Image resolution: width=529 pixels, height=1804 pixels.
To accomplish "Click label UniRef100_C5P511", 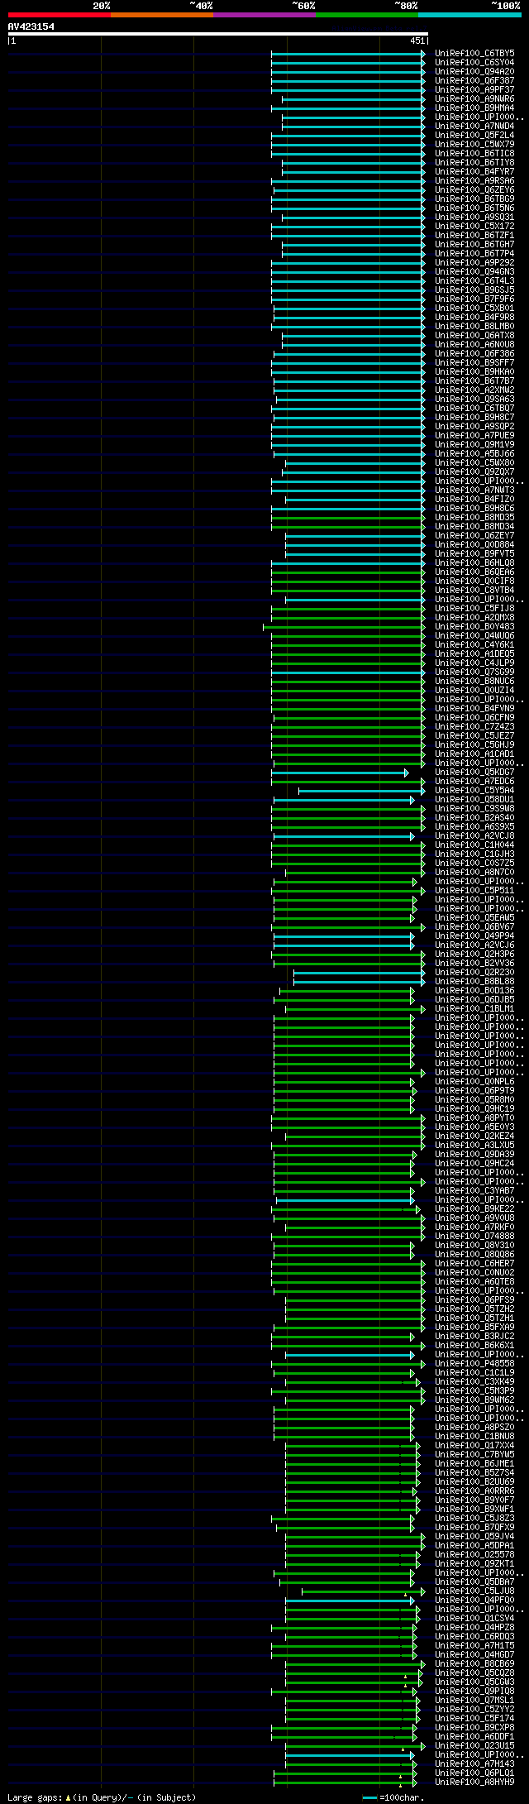I will click(x=474, y=890).
